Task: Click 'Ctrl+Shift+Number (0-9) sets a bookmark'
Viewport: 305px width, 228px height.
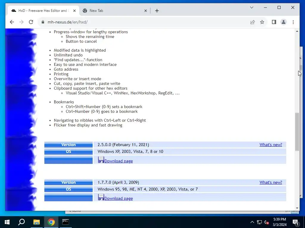Action: [104, 107]
